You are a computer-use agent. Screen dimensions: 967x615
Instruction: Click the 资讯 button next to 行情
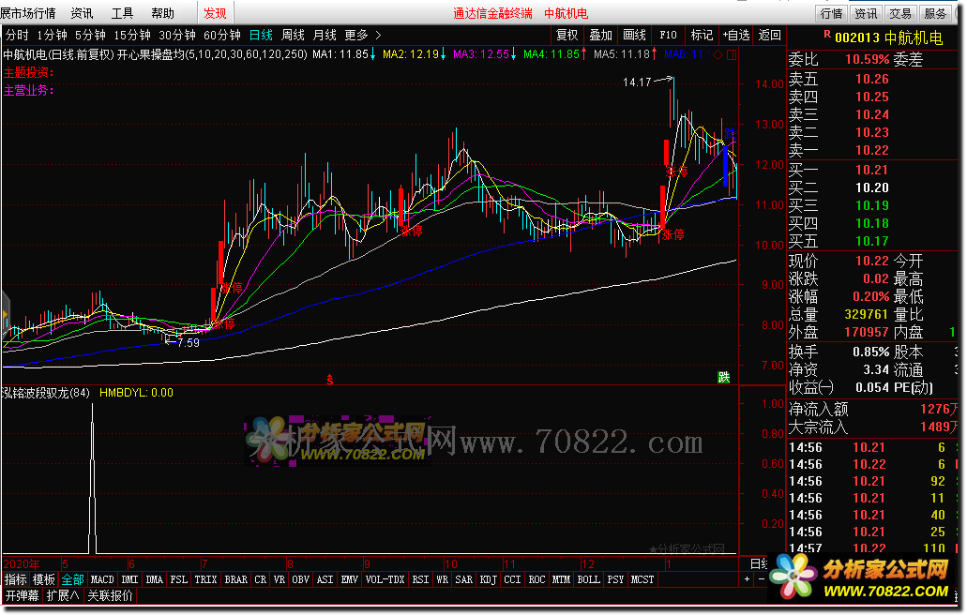866,13
